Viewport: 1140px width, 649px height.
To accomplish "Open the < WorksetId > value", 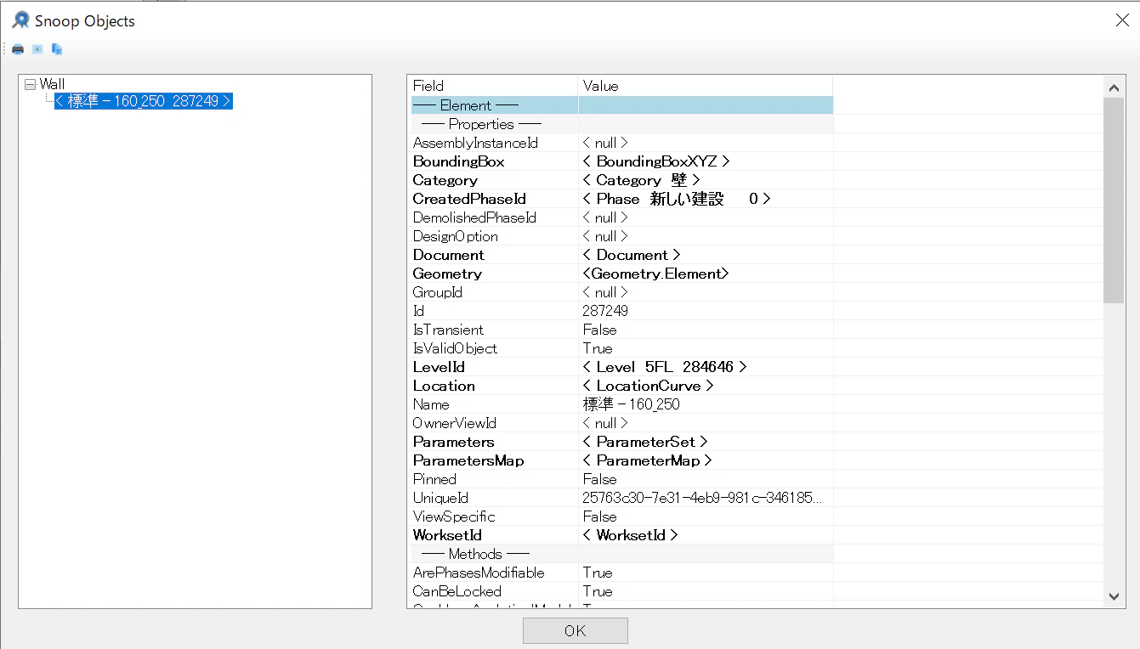I will point(630,535).
